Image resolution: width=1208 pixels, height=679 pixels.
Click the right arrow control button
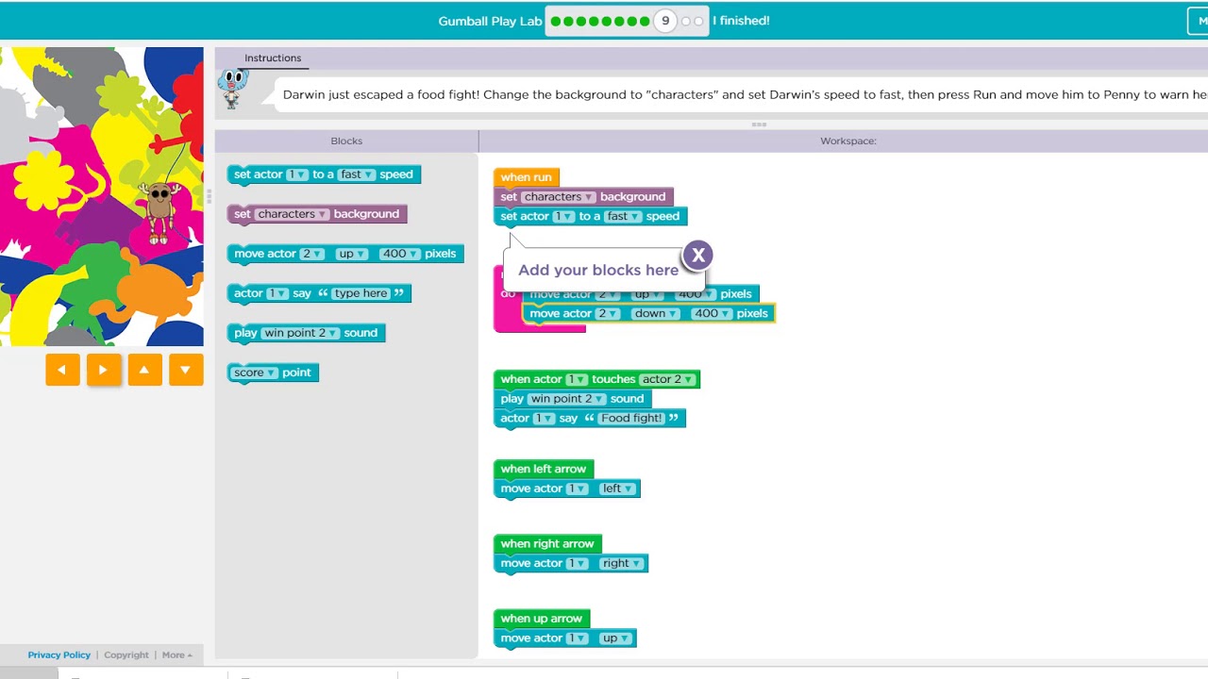[103, 370]
